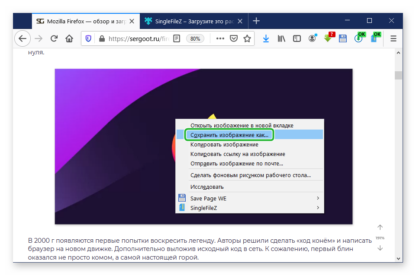Open tracking protection shield panel

(88, 38)
